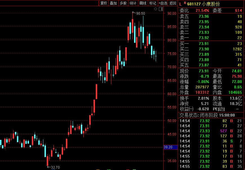This screenshot has width=245, height=170.
Task: Click the diamond icon above the chart
Action: click(156, 9)
